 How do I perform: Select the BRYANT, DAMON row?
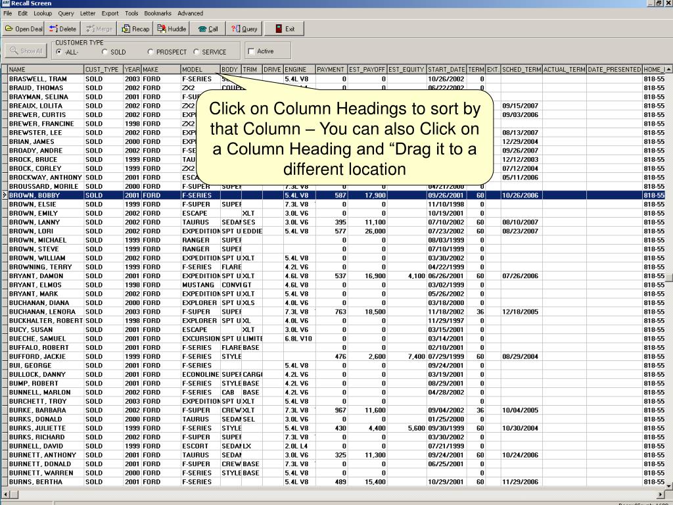336,276
